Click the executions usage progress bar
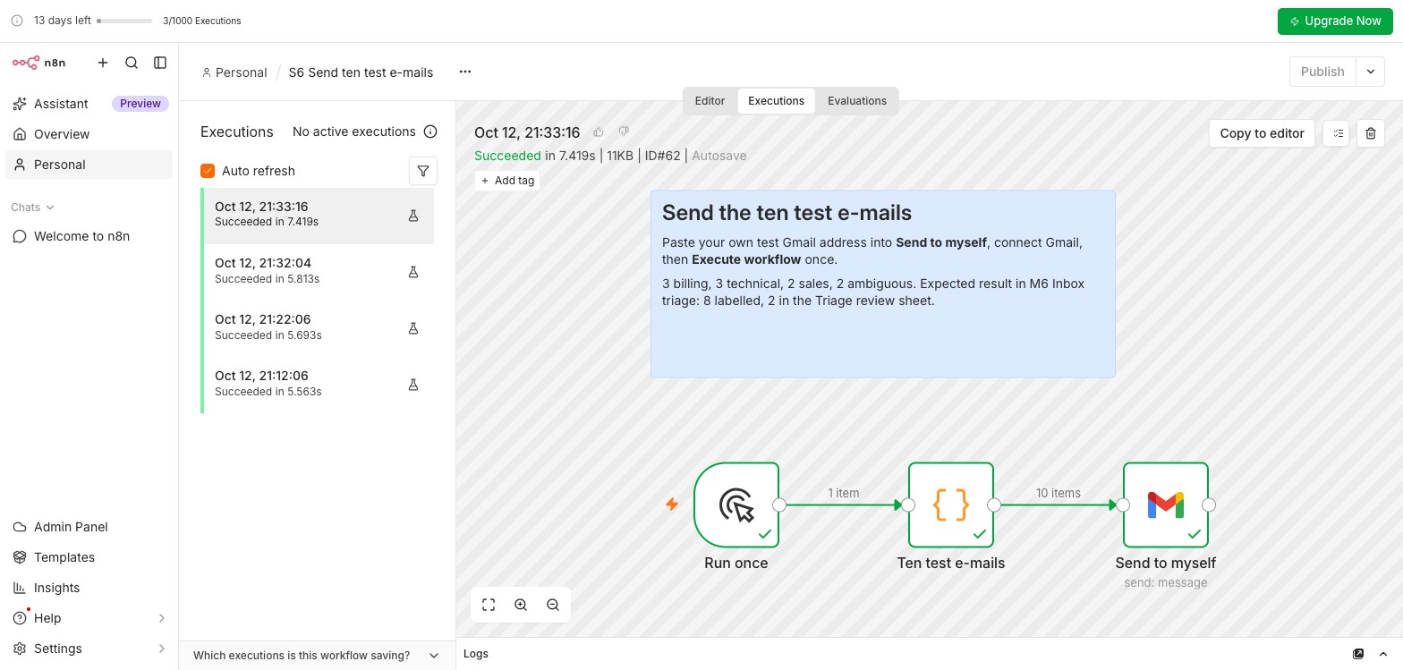This screenshot has height=670, width=1403. (124, 21)
